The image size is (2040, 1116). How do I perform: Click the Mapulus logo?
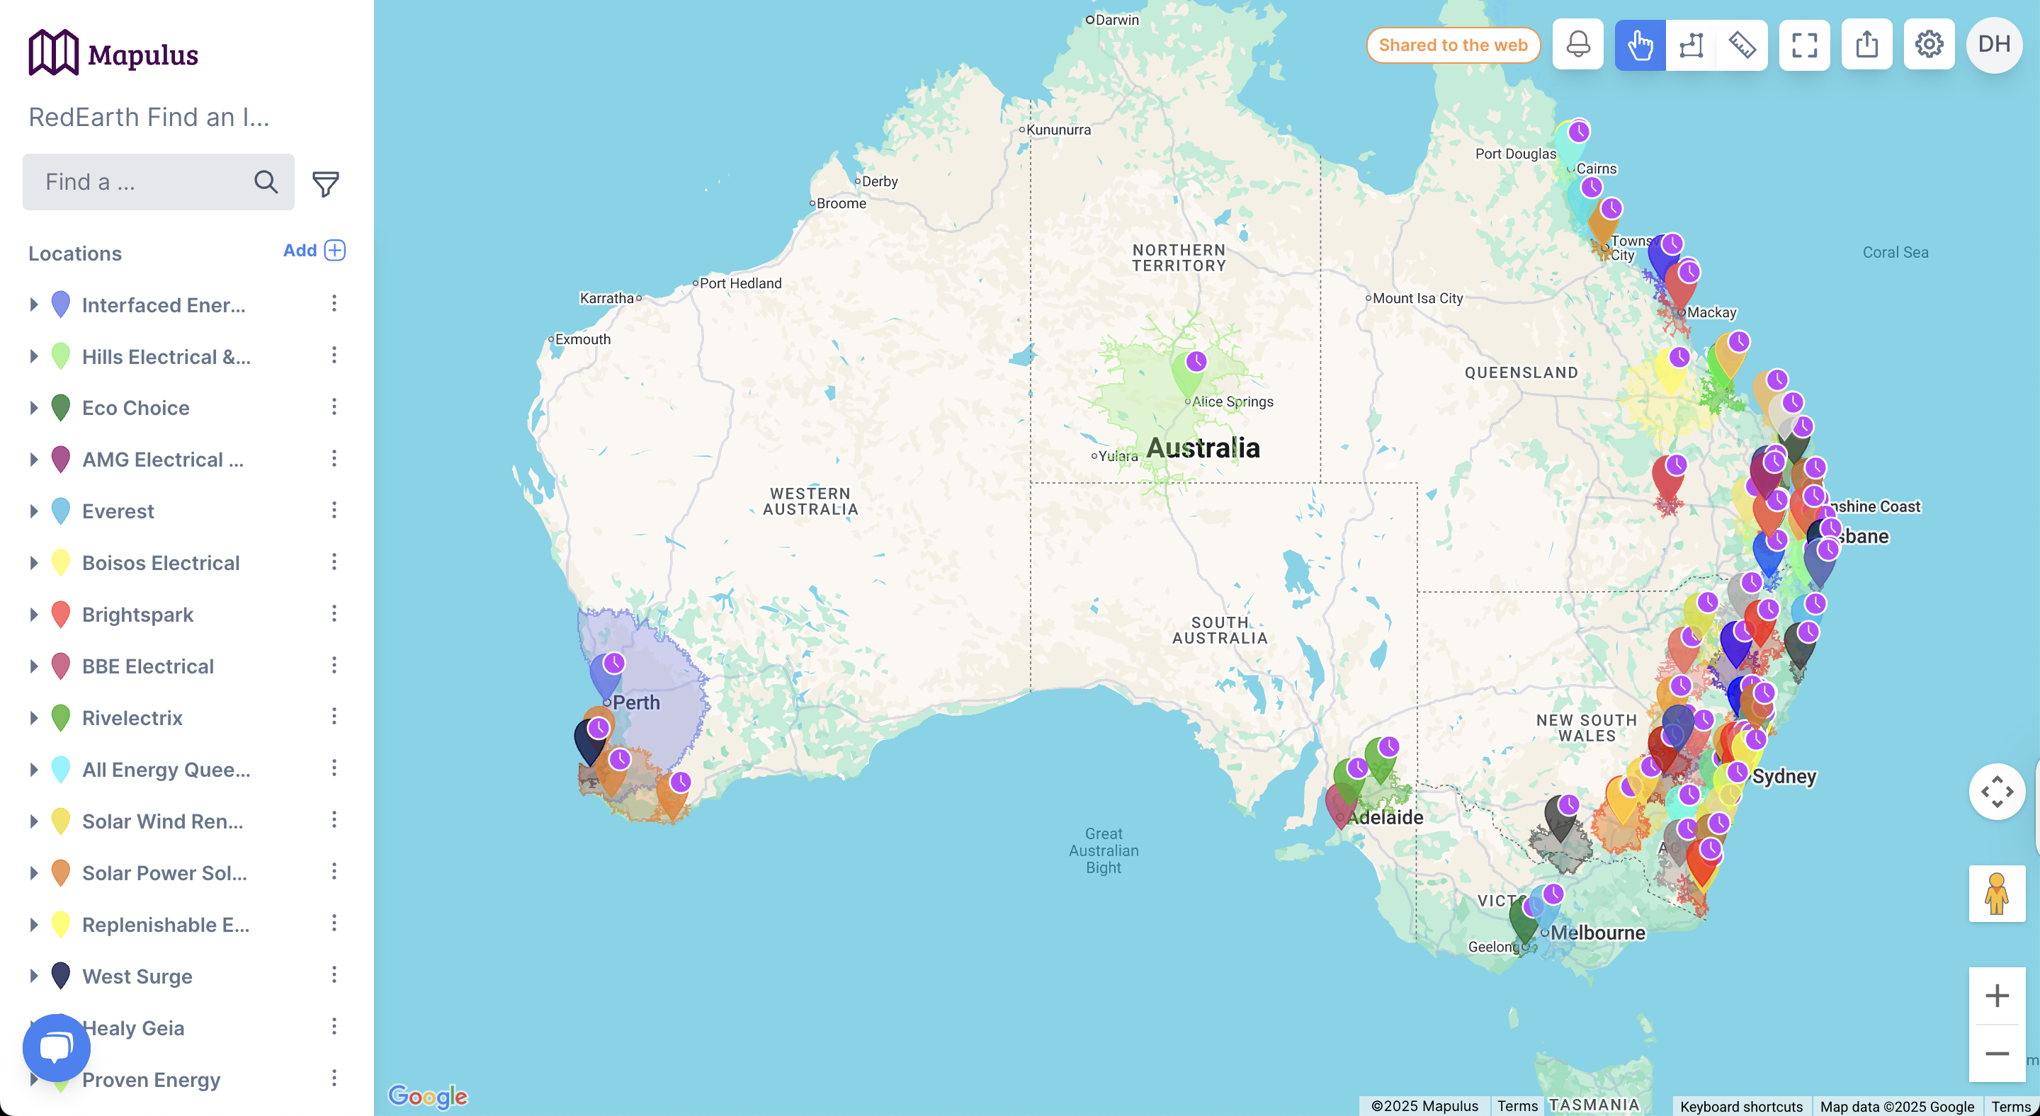click(113, 53)
